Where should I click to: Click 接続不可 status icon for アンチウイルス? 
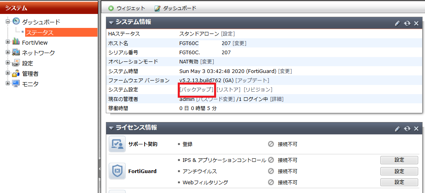(271, 171)
